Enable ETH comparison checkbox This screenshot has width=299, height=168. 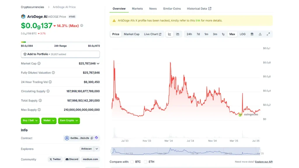145,162
